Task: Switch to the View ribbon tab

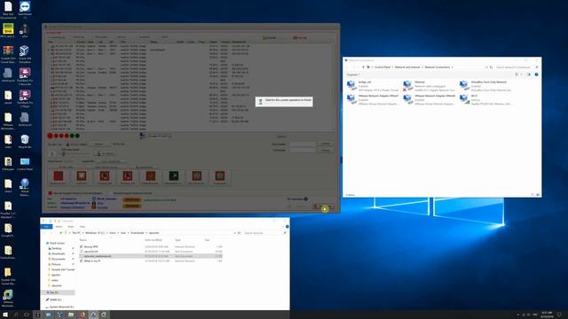Action: [x=83, y=227]
